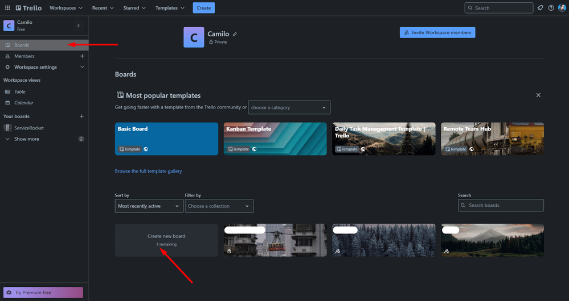Add a board with Your boards plus
Image resolution: width=569 pixels, height=301 pixels.
(81, 116)
